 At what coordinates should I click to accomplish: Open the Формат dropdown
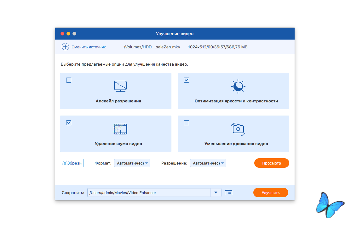click(x=132, y=163)
